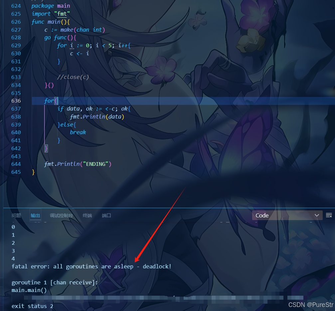Open the 端口 tab
This screenshot has height=311, width=335.
click(106, 215)
